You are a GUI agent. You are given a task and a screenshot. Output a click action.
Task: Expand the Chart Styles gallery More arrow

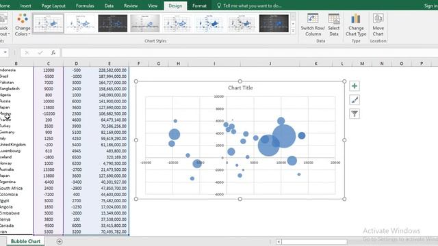point(293,31)
